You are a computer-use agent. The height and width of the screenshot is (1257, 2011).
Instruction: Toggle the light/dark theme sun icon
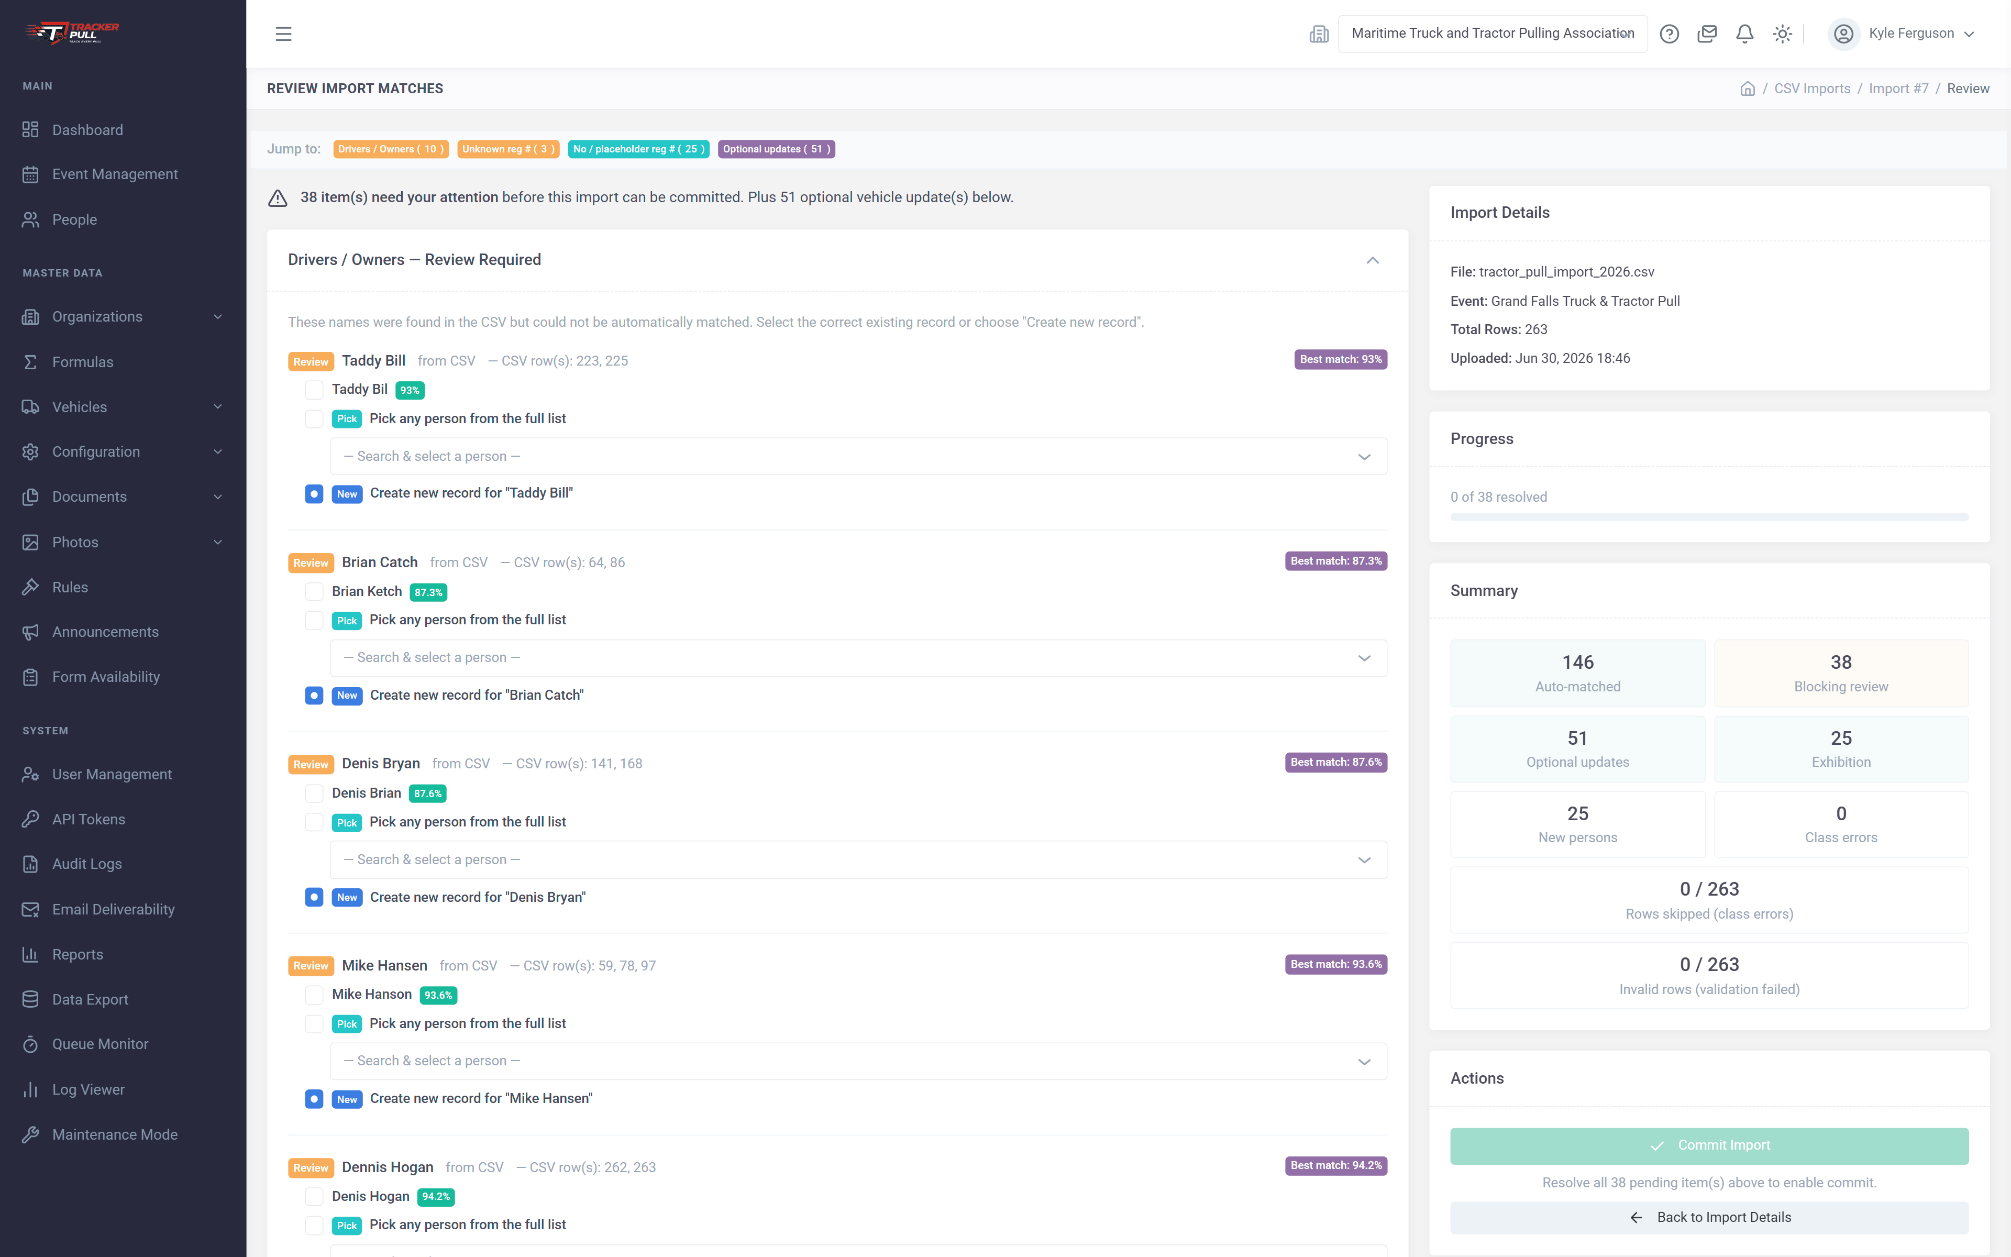coord(1782,34)
